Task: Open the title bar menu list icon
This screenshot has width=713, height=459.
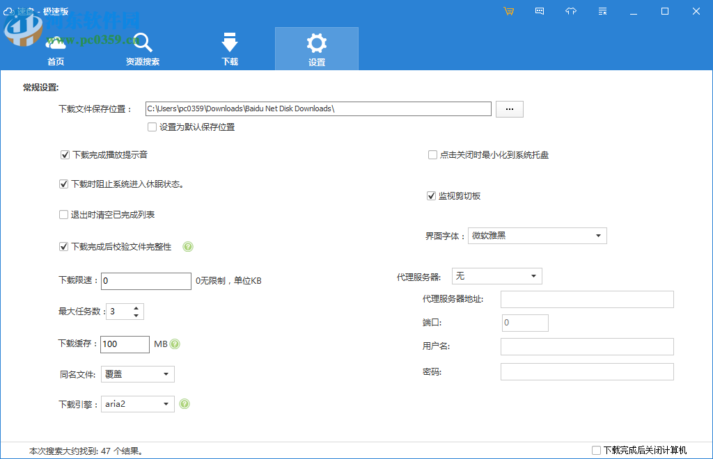Action: coord(602,11)
